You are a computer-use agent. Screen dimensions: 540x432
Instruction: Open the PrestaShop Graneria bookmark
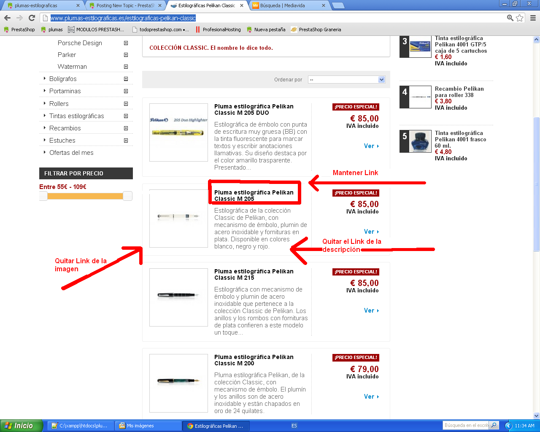316,30
